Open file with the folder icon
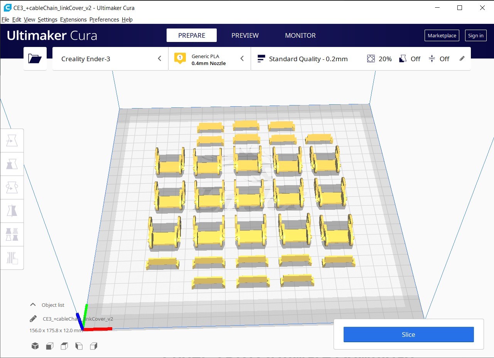This screenshot has height=358, width=494. click(35, 59)
